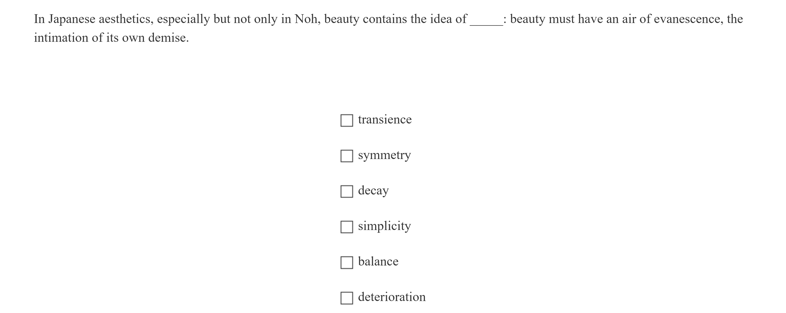Click the 'symmetry' answer label

[384, 155]
